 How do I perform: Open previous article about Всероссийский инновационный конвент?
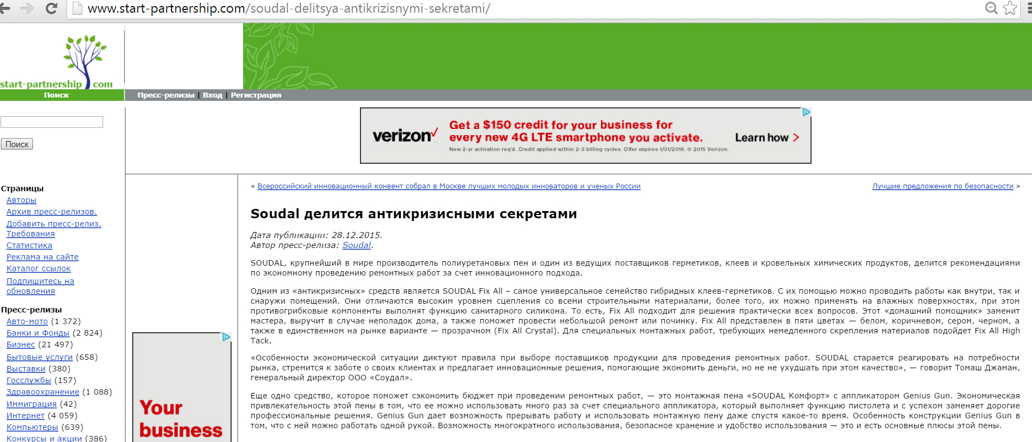(449, 186)
